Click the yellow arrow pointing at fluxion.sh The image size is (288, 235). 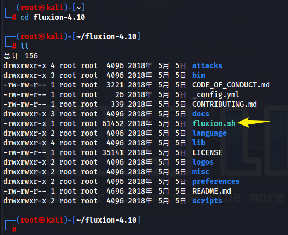[254, 122]
